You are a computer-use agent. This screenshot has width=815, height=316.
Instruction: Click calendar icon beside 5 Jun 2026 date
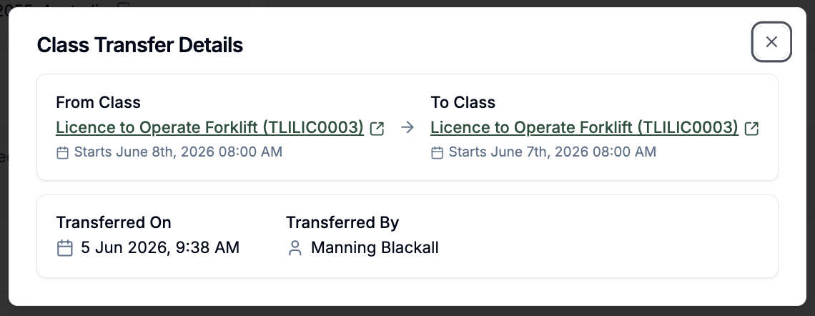coord(64,248)
